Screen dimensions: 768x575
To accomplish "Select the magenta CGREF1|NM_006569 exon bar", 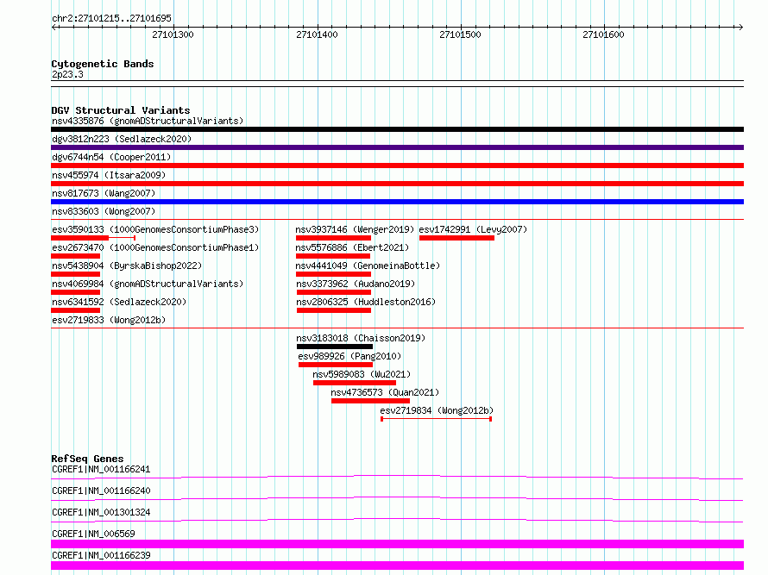I will point(397,544).
